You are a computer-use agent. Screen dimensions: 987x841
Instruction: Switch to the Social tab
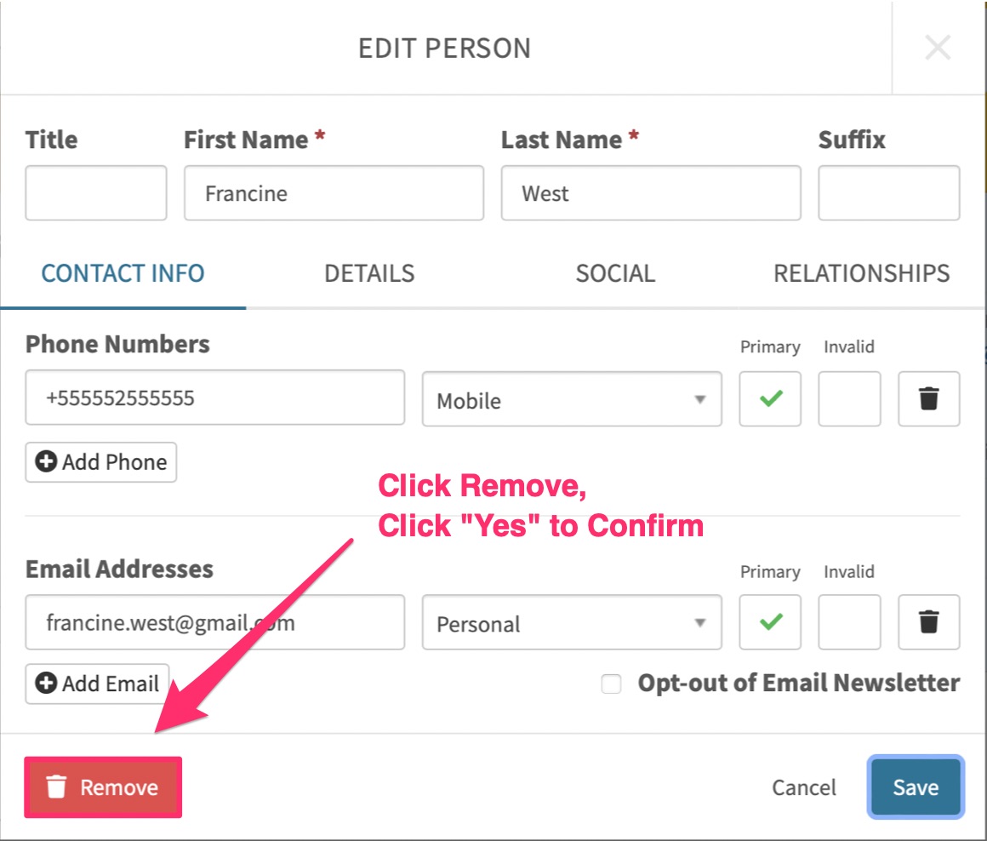(615, 274)
